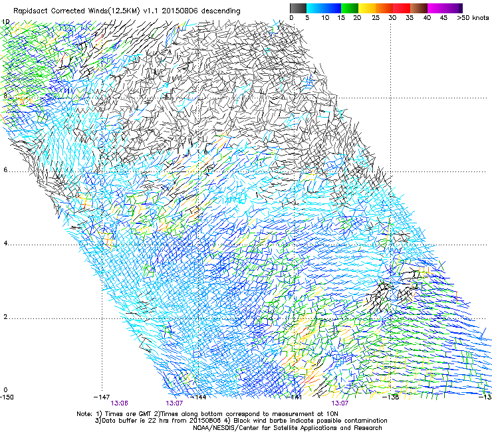Click the ">50 knots" legend label
Image resolution: width=492 pixels, height=432 pixels.
[x=473, y=18]
